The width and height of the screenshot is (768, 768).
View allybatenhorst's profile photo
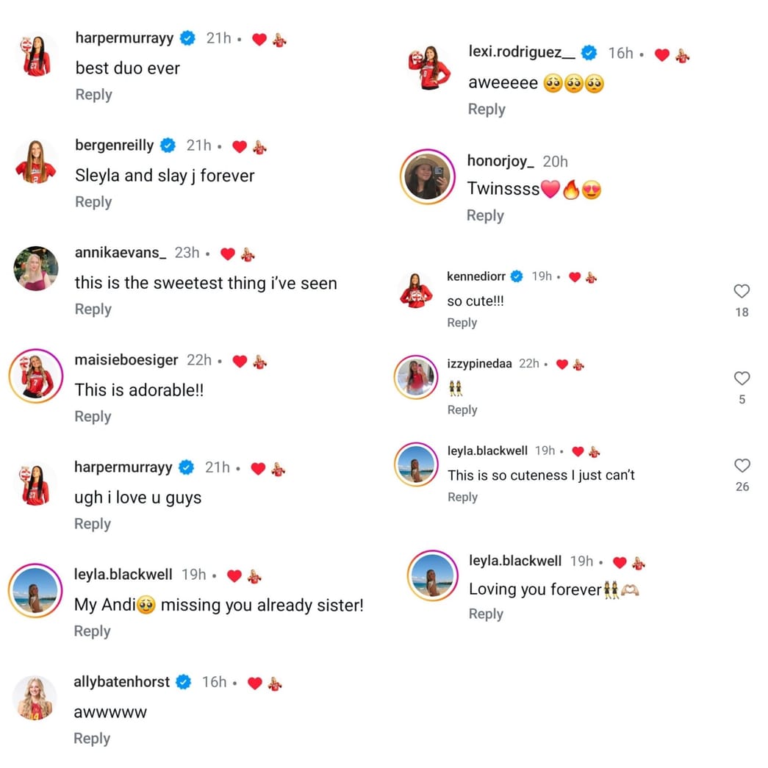(x=35, y=697)
